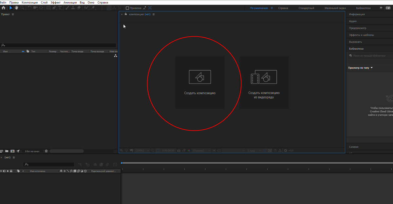Select the Hand tool in the toolbar

[x=16, y=8]
